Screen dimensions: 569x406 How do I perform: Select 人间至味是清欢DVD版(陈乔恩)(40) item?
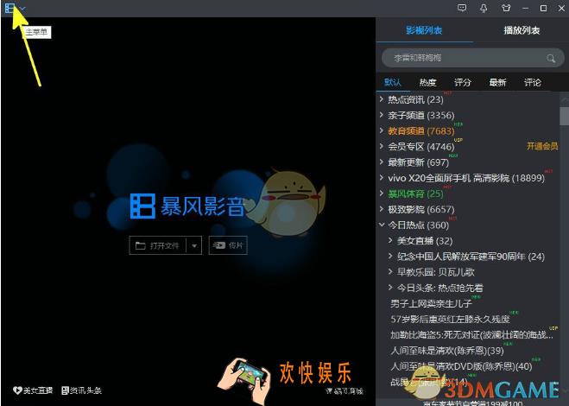(x=461, y=366)
